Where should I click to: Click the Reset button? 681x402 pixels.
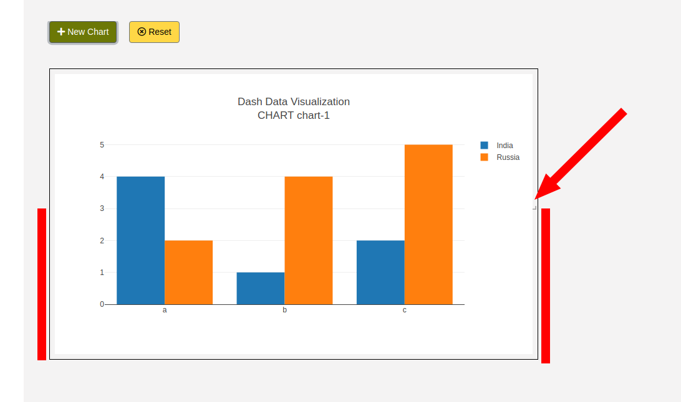coord(154,32)
